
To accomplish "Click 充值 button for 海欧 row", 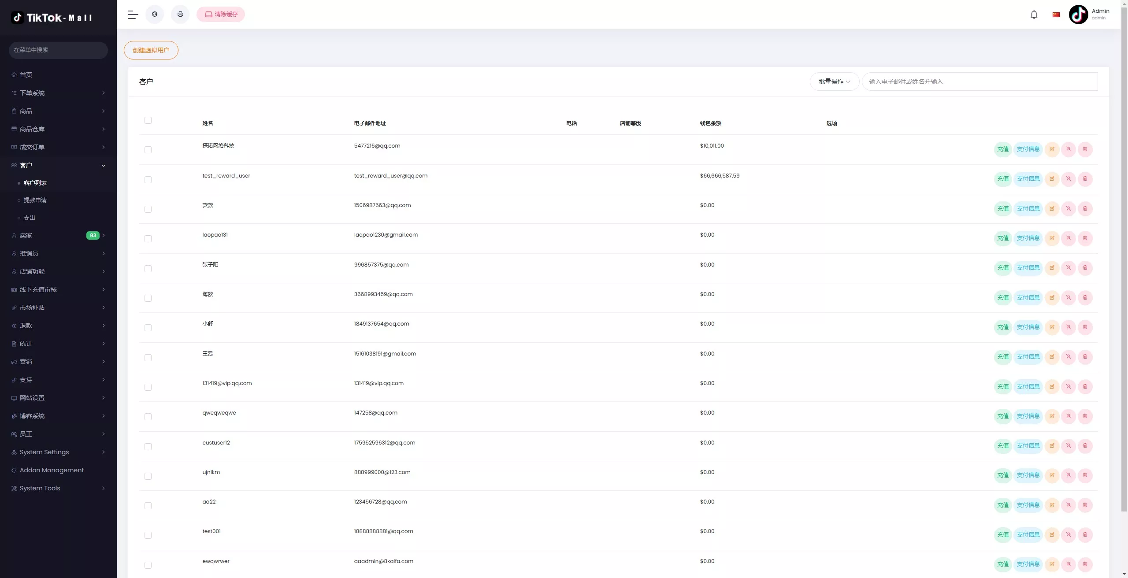I will pyautogui.click(x=1003, y=298).
